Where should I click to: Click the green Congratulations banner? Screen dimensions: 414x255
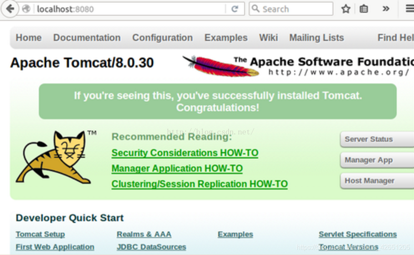click(217, 101)
